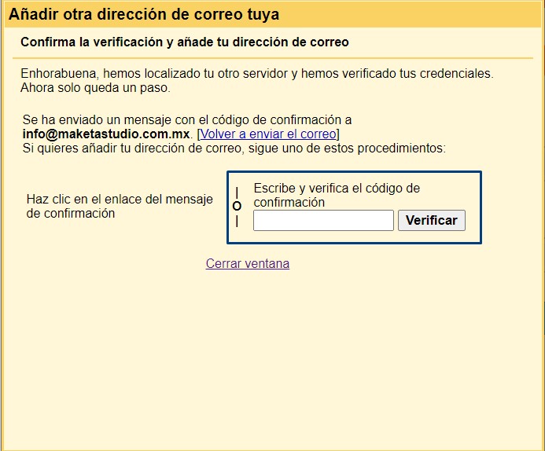Click the 'Se ha enviado un mensaje' text
Image resolution: width=545 pixels, height=451 pixels.
[x=187, y=119]
